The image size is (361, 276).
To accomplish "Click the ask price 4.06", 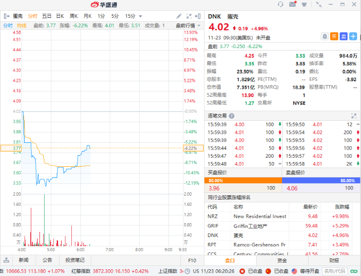I will (292, 188).
